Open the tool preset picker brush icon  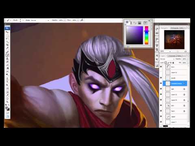(8, 20)
